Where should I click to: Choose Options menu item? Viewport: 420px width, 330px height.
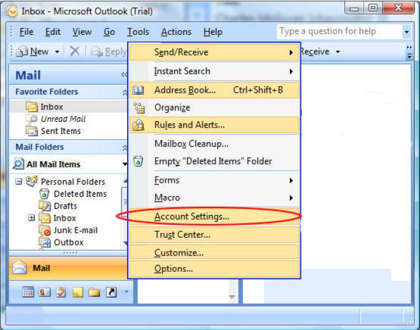coord(214,269)
